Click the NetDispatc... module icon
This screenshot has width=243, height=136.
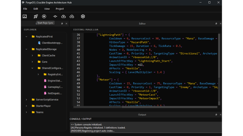[x=45, y=93]
